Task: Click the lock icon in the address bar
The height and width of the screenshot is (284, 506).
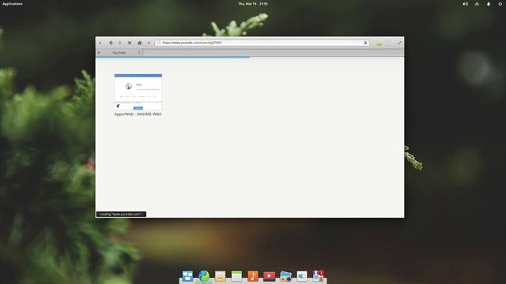Action: [x=365, y=43]
